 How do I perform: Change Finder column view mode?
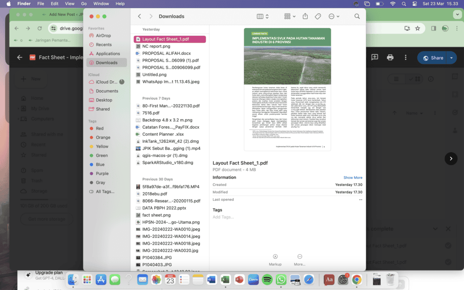262,17
